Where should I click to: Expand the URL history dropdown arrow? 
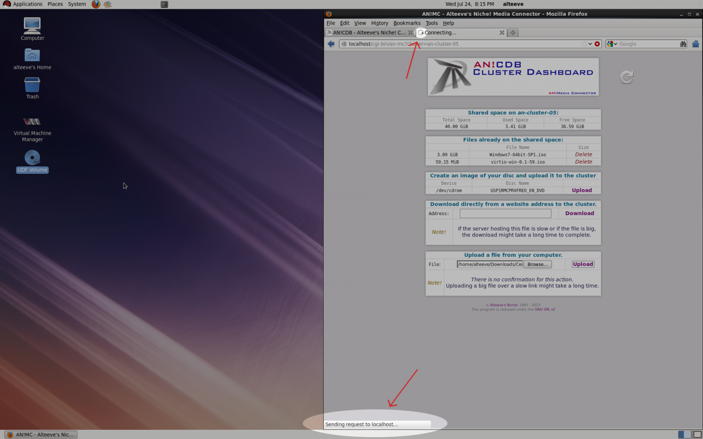click(590, 44)
